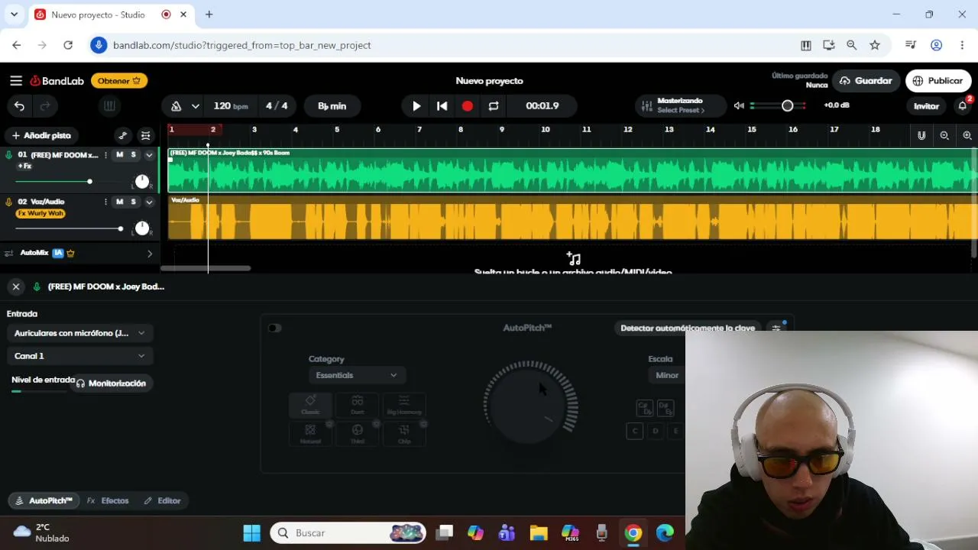This screenshot has height=550, width=978.
Task: Mute the master volume speaker icon
Action: 739,105
